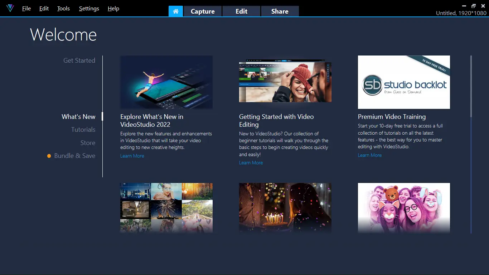Switch to the Capture tab

[202, 11]
